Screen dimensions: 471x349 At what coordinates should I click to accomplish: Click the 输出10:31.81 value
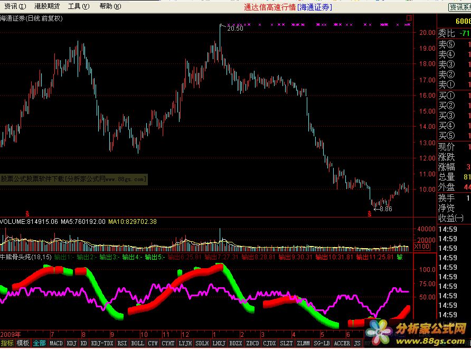[x=334, y=257]
